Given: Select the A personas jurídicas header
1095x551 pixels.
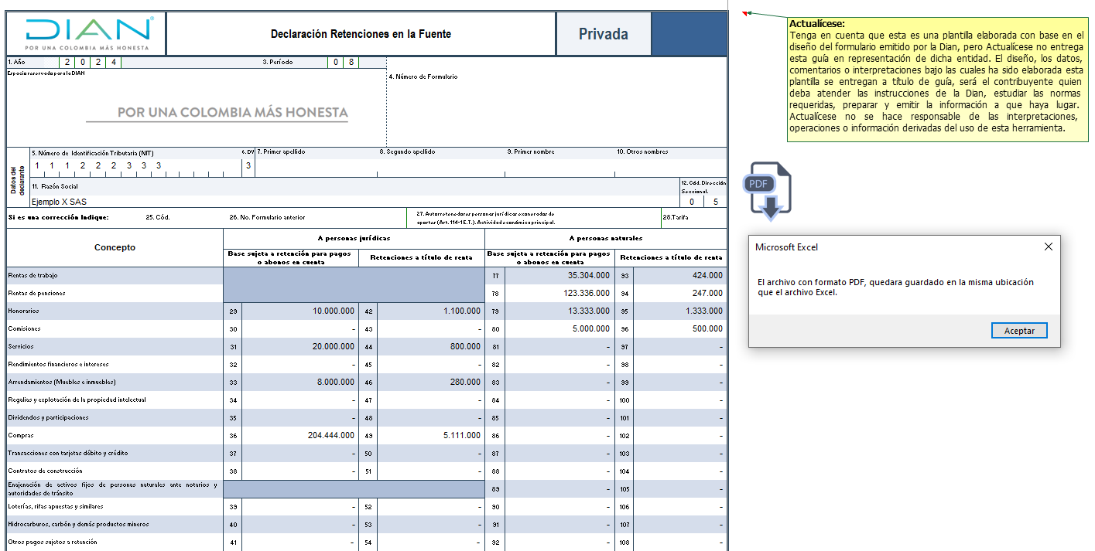Looking at the screenshot, I should click(x=354, y=238).
